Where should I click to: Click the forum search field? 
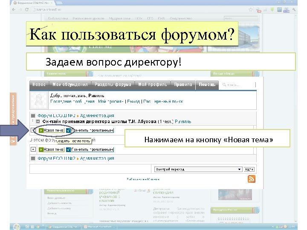(x=238, y=85)
